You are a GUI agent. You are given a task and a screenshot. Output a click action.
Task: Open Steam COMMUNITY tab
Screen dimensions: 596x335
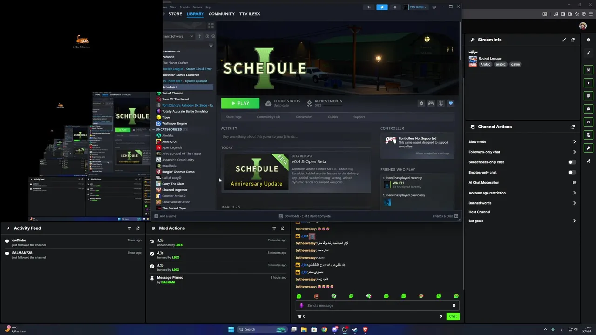point(222,14)
